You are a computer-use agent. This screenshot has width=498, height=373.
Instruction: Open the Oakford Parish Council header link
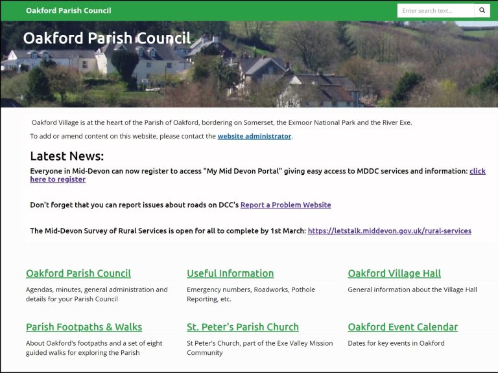coord(69,10)
